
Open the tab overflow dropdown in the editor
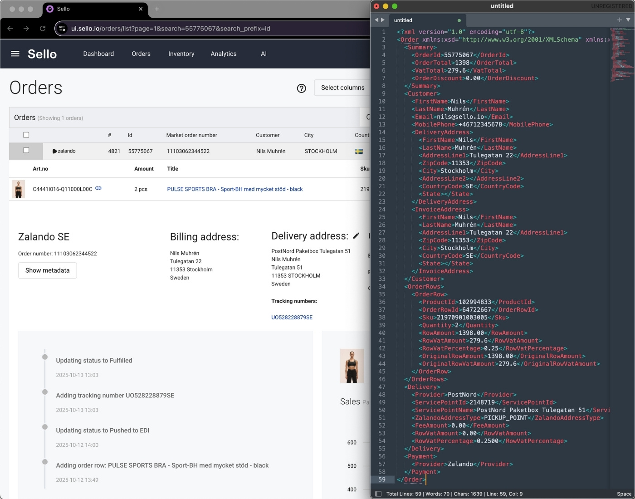pos(628,20)
